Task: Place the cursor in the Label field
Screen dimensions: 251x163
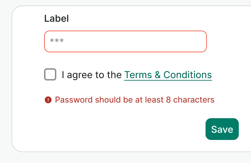Action: pos(125,41)
